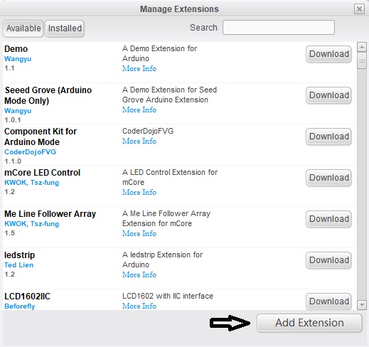Click scrollbar down arrow
This screenshot has height=347, width=369.
point(362,304)
